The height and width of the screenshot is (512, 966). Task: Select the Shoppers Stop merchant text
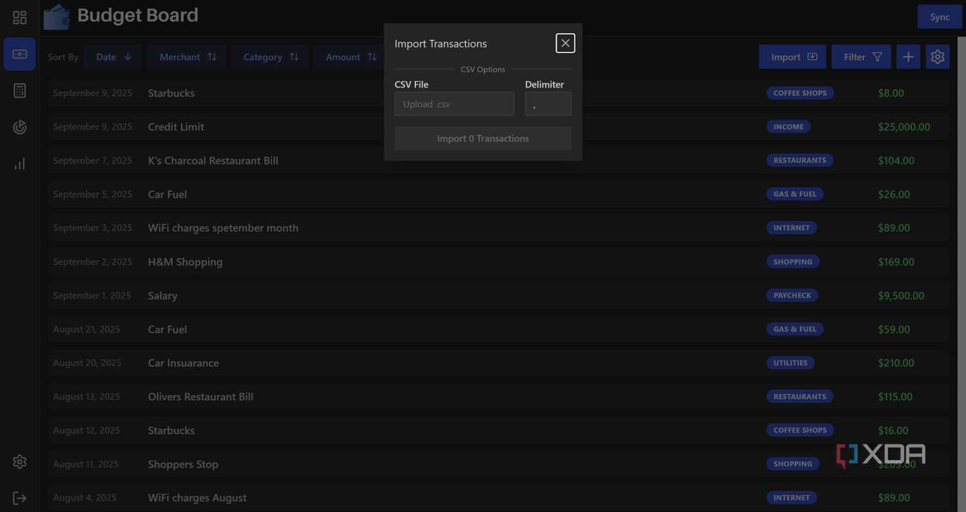point(183,464)
